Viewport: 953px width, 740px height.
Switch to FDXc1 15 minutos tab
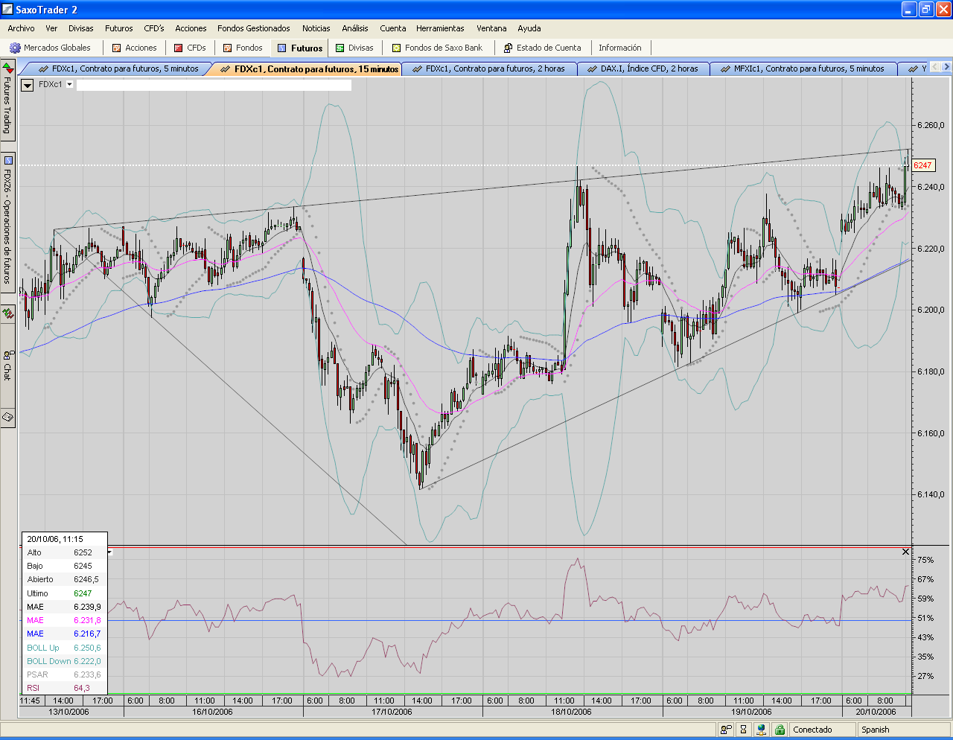click(308, 68)
